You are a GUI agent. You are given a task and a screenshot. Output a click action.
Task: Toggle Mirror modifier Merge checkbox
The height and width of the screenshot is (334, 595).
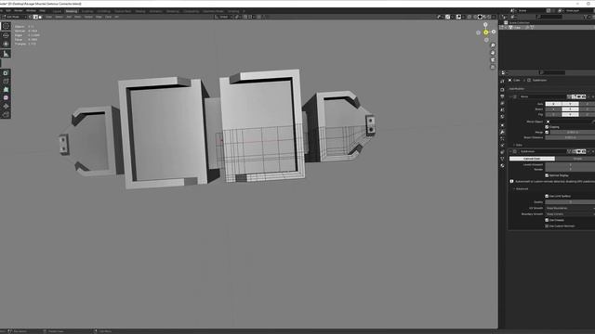tap(547, 132)
